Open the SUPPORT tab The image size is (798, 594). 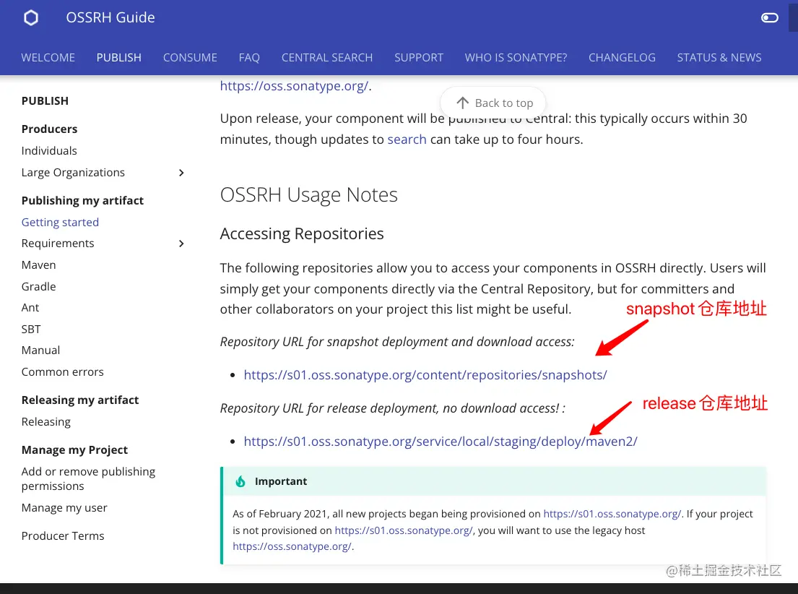(419, 58)
